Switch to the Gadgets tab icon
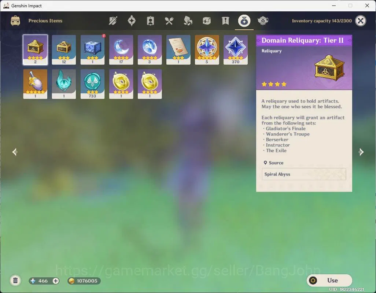The image size is (376, 293). pyautogui.click(x=206, y=21)
